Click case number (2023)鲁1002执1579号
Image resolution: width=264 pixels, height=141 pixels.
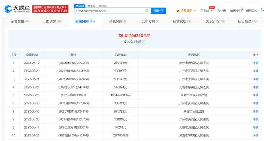(x=73, y=135)
